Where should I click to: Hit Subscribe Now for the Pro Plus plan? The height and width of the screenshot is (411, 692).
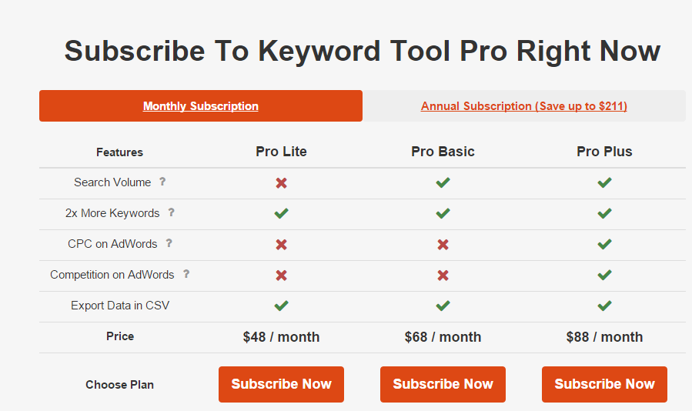pos(604,384)
